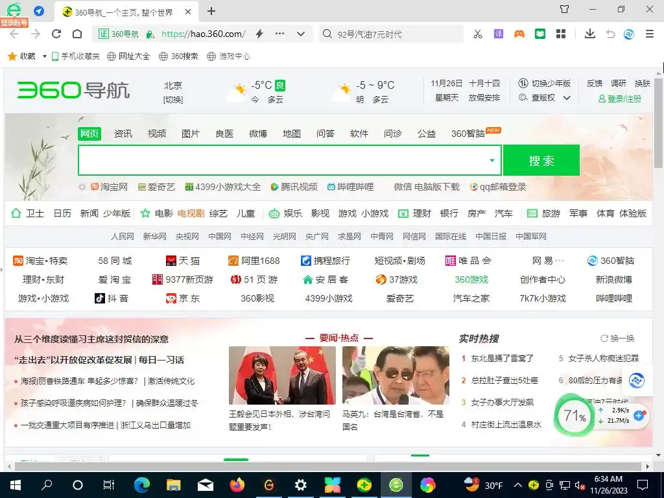Open Firefox from the taskbar
This screenshot has width=664, height=498.
[x=237, y=485]
